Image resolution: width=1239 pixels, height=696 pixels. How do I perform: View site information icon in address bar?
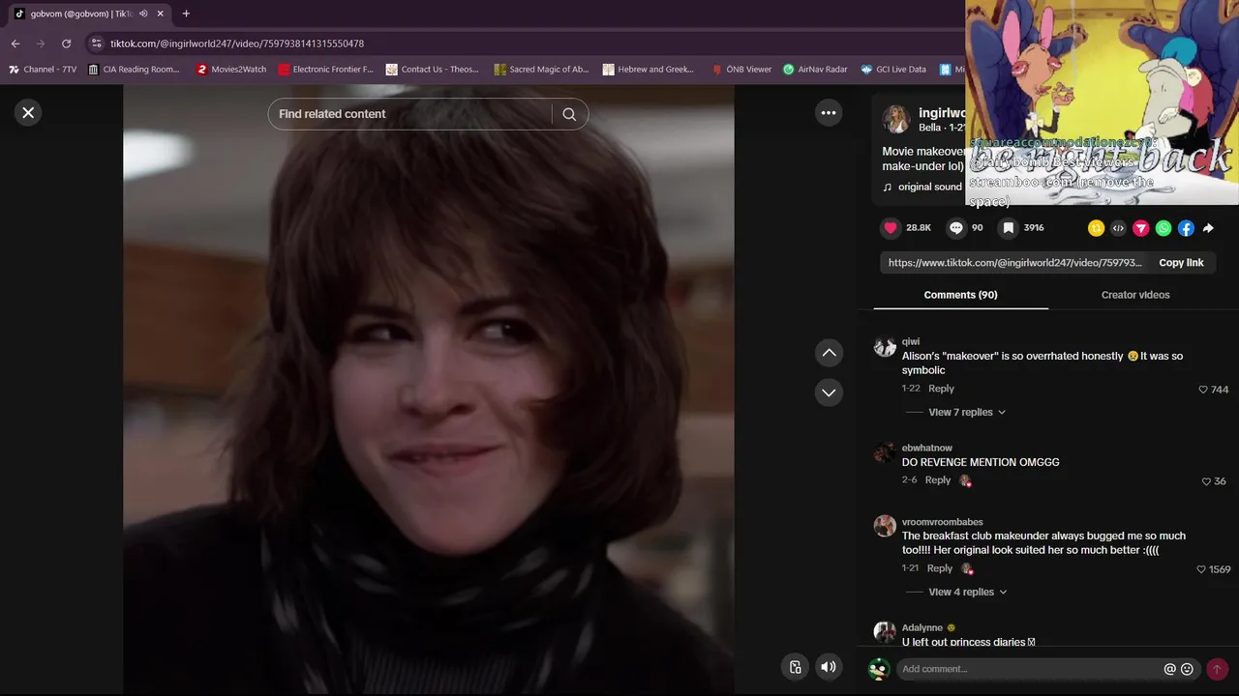tap(95, 43)
